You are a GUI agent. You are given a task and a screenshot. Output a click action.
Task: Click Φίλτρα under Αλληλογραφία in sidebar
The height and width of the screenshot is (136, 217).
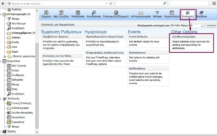[15, 19]
